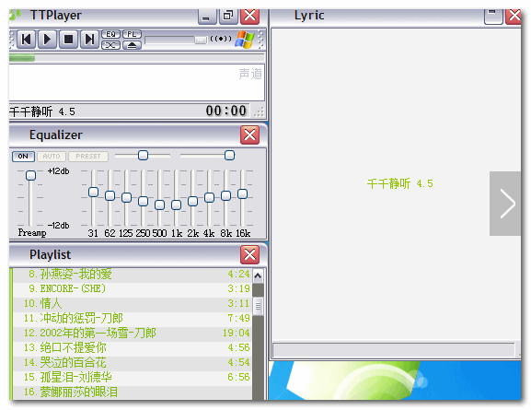Select playlist song 15. 孤星泪-刘德华

[x=133, y=378]
